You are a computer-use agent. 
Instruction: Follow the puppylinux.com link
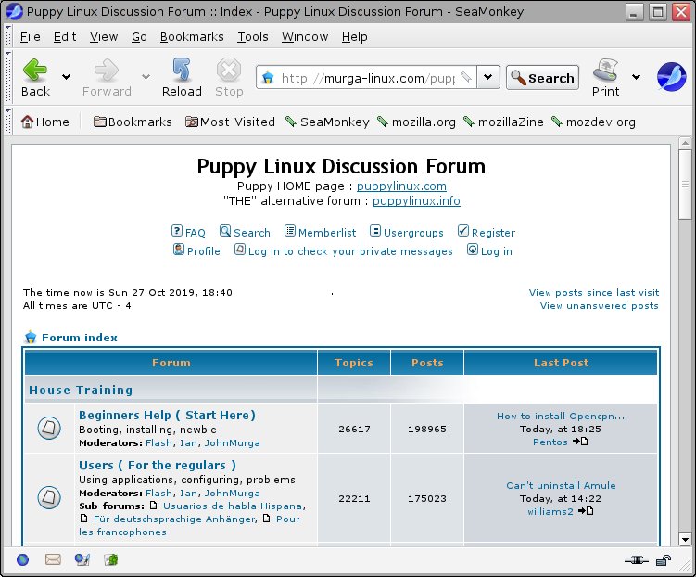pos(401,186)
